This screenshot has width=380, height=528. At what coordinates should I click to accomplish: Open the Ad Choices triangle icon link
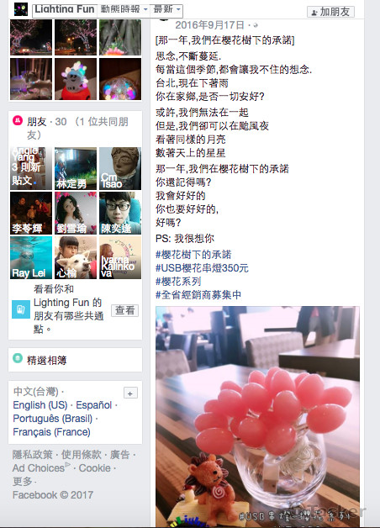pos(68,465)
